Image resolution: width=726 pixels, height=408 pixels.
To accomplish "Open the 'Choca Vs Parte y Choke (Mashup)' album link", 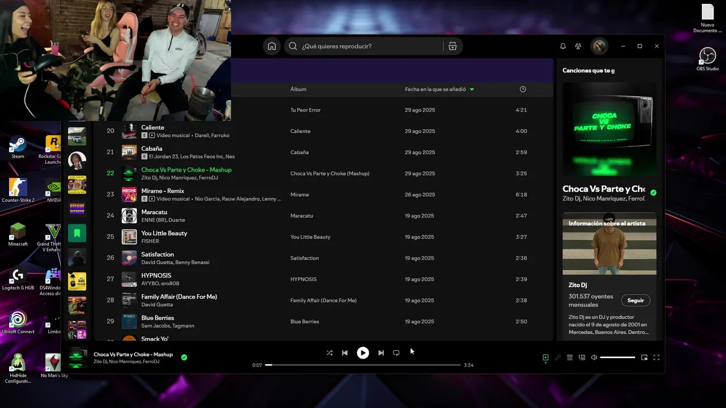I will click(330, 173).
